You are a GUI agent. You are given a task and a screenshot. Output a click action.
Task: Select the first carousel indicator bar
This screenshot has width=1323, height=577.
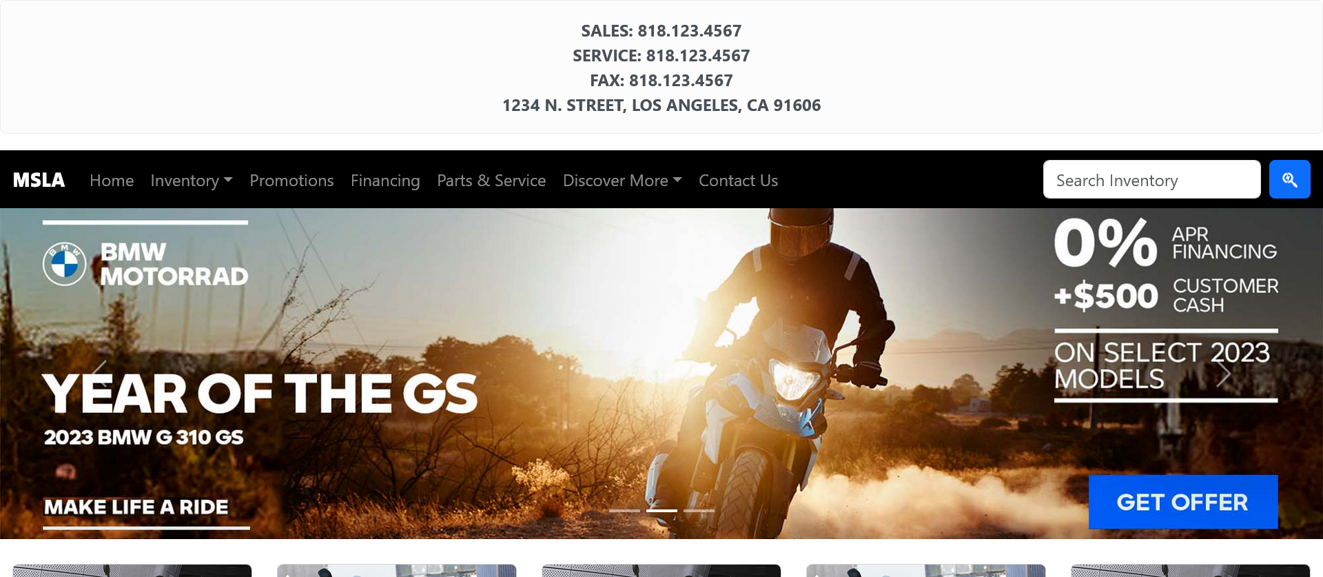[624, 511]
